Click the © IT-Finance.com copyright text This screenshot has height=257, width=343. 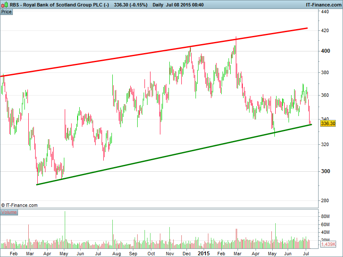pos(19,205)
